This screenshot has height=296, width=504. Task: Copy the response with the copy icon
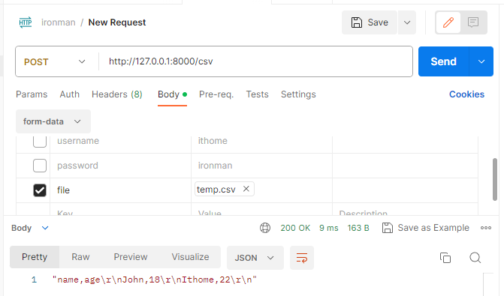445,258
